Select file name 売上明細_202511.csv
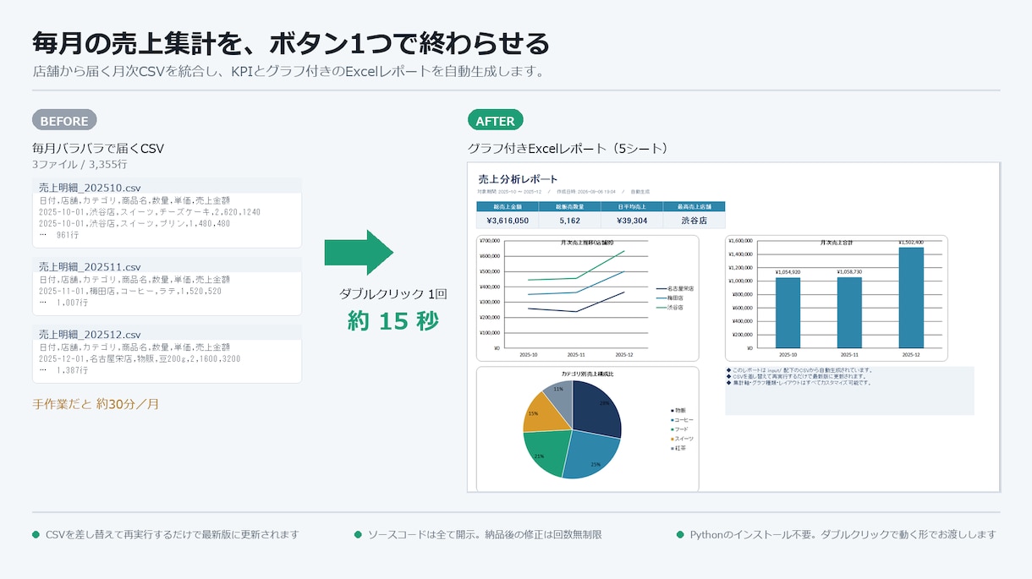 click(90, 266)
